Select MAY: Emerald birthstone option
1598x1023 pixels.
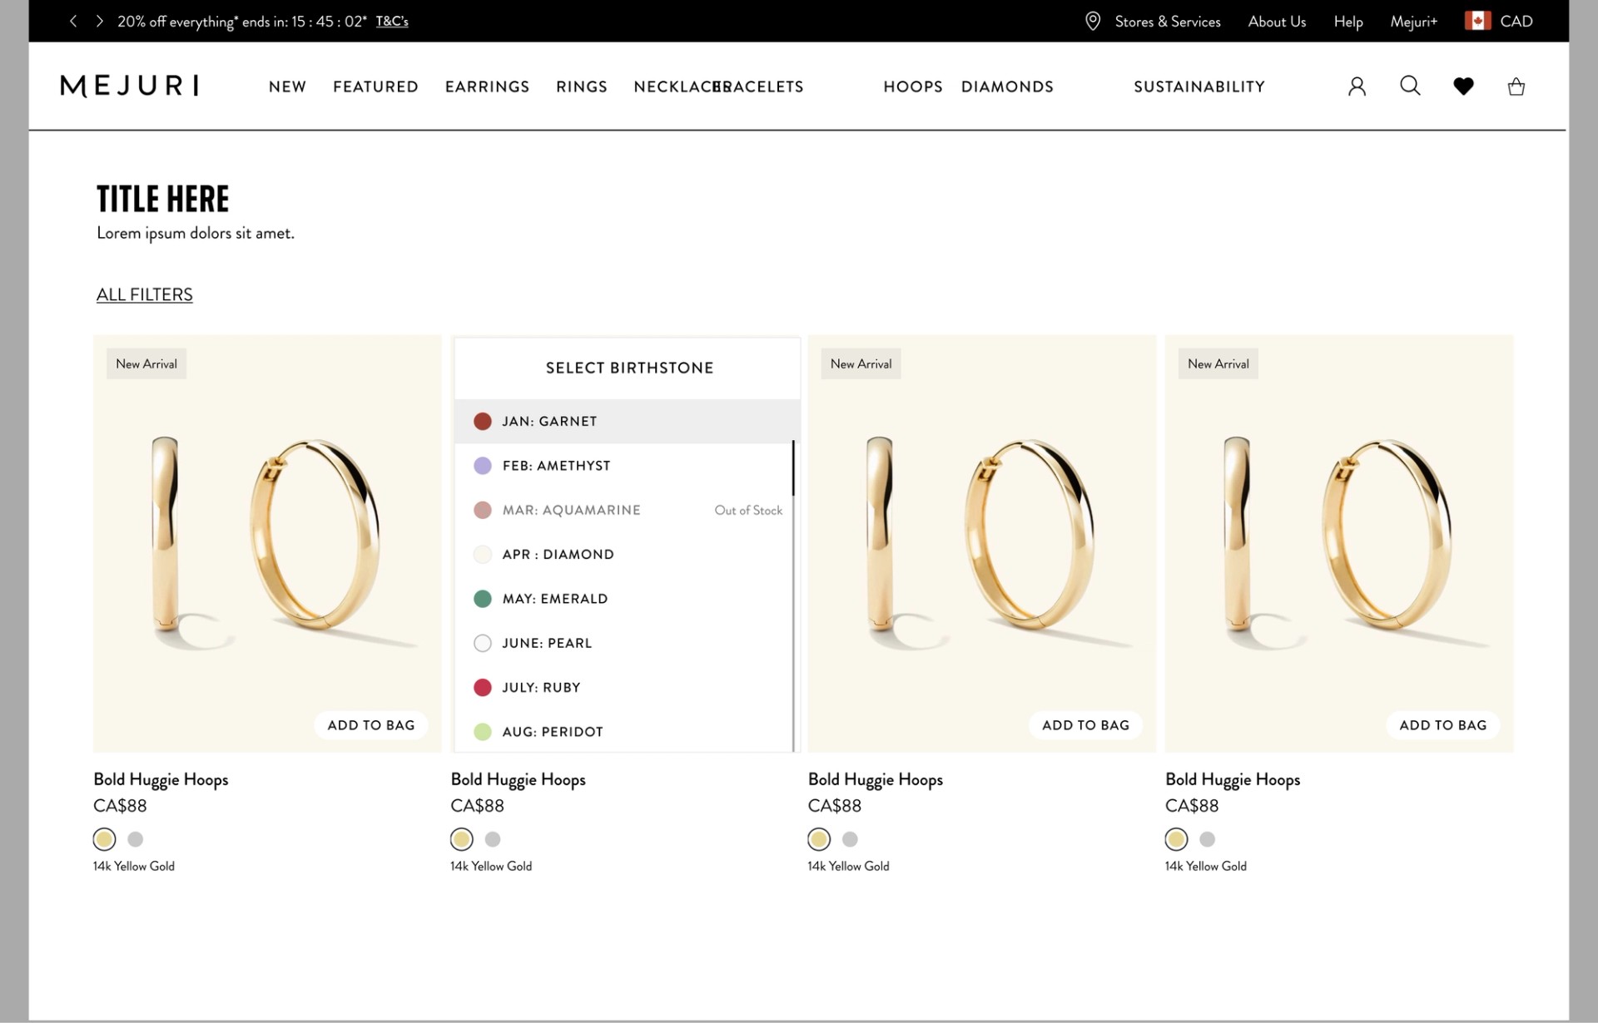(x=554, y=599)
